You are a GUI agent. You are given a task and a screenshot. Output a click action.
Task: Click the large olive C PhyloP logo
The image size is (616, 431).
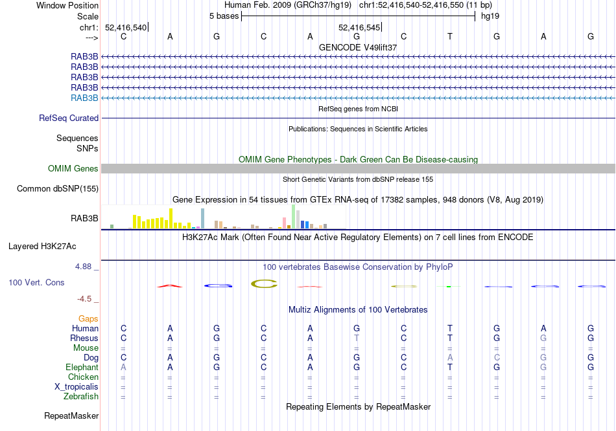click(264, 283)
